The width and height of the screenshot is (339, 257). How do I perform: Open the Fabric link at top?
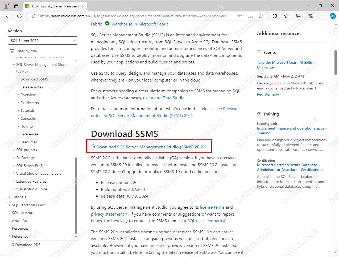(96, 24)
